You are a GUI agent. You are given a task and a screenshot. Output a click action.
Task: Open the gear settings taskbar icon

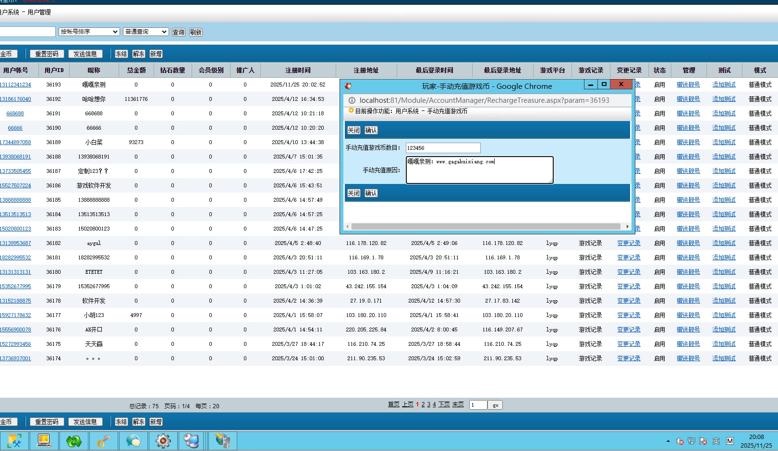click(163, 440)
